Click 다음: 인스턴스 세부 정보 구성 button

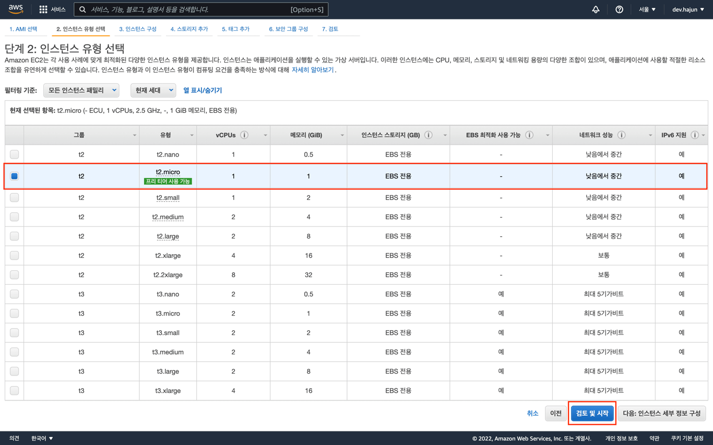click(662, 413)
